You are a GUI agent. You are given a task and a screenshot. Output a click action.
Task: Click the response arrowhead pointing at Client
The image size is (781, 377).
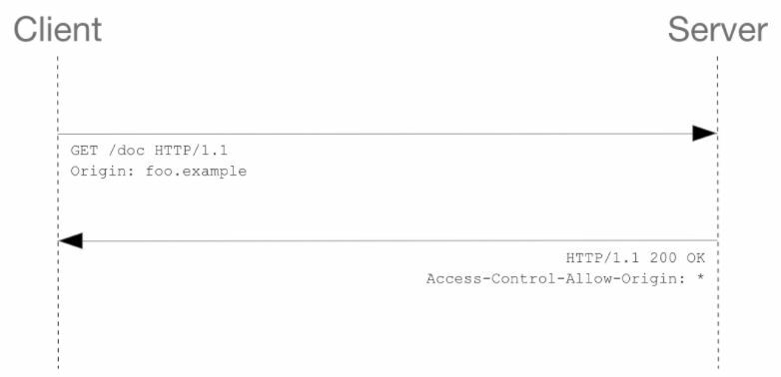tap(70, 240)
